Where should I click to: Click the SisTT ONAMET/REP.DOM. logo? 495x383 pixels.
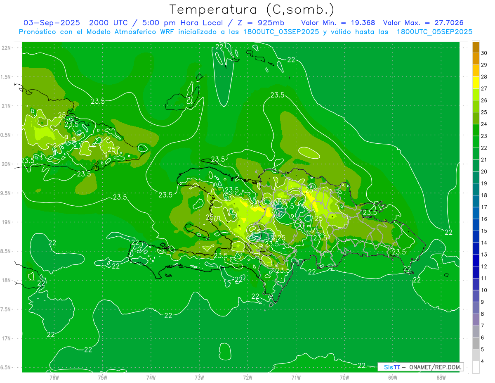click(x=420, y=367)
